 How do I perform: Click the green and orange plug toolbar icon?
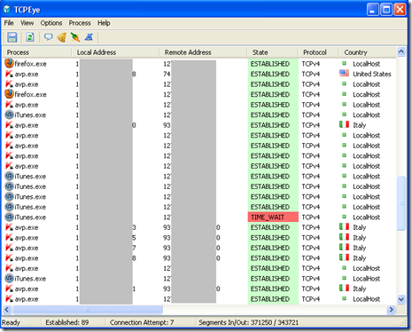click(75, 37)
